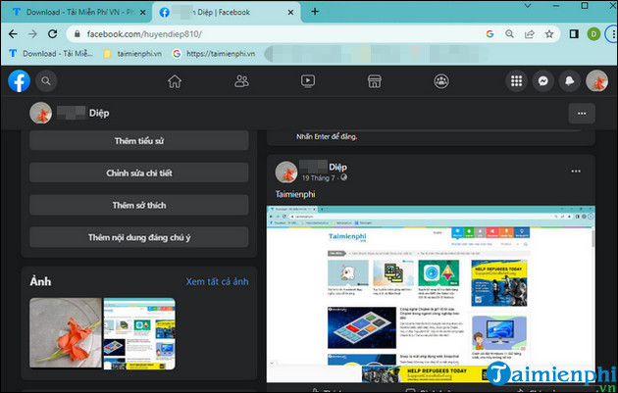Open the profile header three-dots menu
Viewport: 618px width, 393px height.
(581, 114)
